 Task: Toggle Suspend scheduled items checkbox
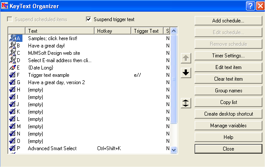pos(9,19)
